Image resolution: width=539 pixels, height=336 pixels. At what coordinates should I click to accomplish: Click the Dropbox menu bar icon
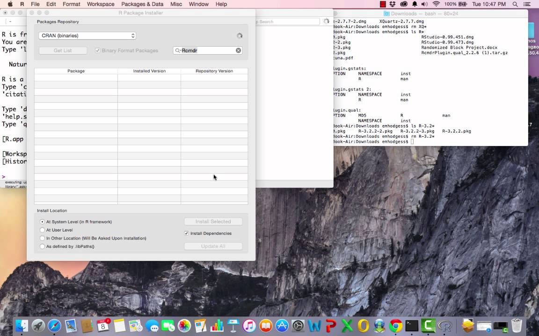click(392, 4)
